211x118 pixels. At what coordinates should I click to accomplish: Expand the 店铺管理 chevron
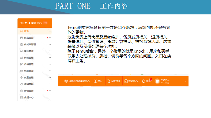(x=50, y=91)
